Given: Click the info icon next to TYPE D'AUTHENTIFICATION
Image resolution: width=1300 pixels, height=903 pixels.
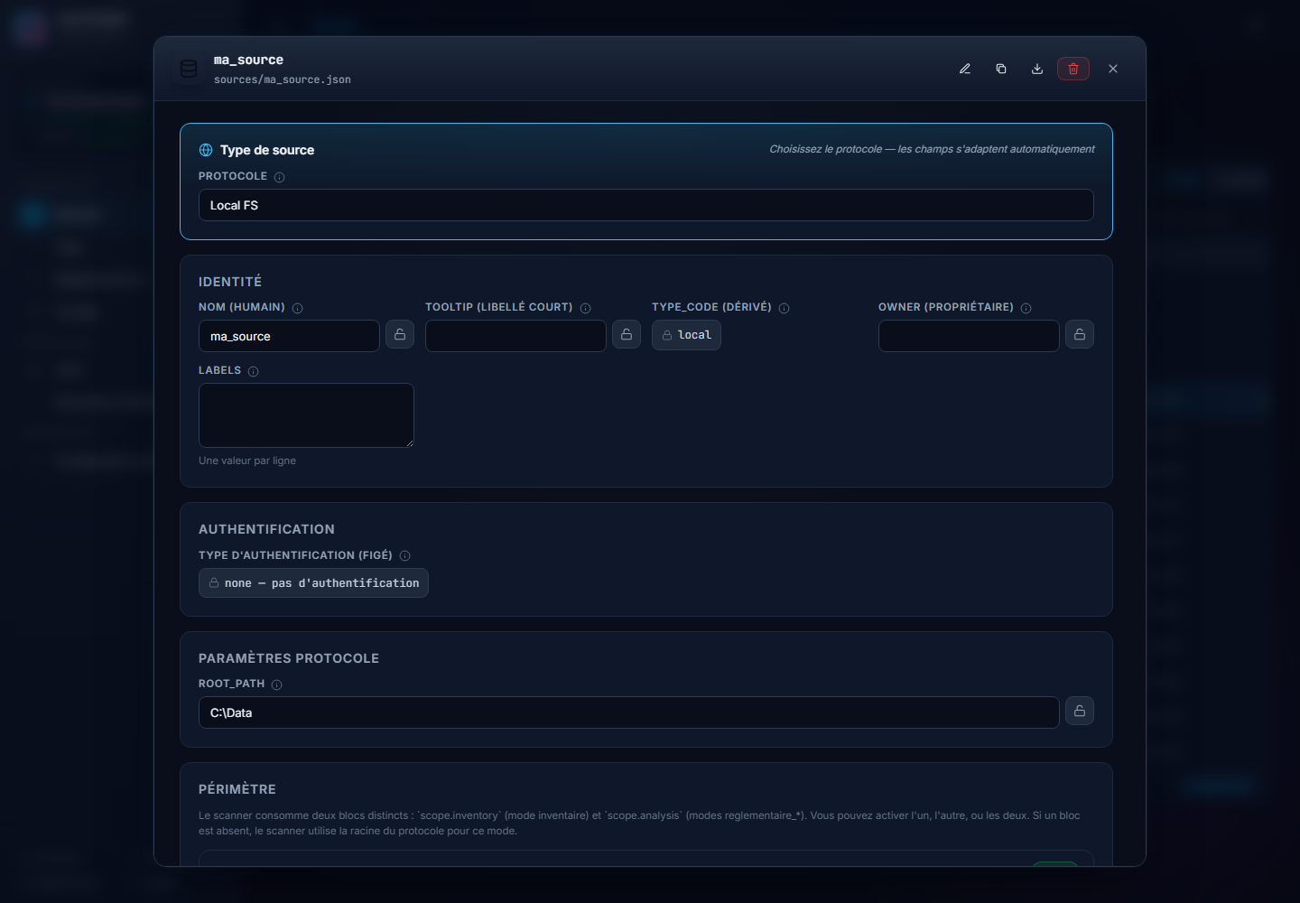Looking at the screenshot, I should [404, 555].
